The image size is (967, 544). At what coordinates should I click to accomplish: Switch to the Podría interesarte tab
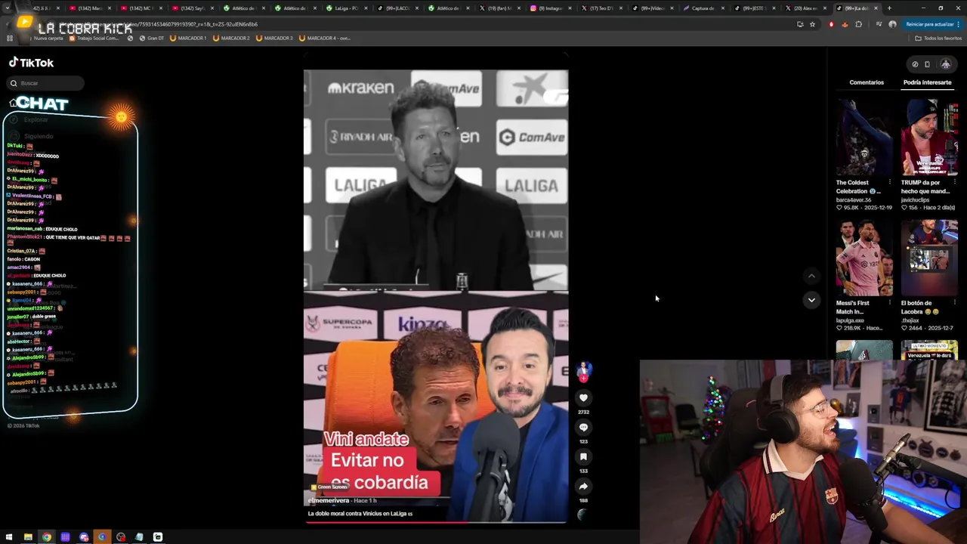(x=927, y=82)
